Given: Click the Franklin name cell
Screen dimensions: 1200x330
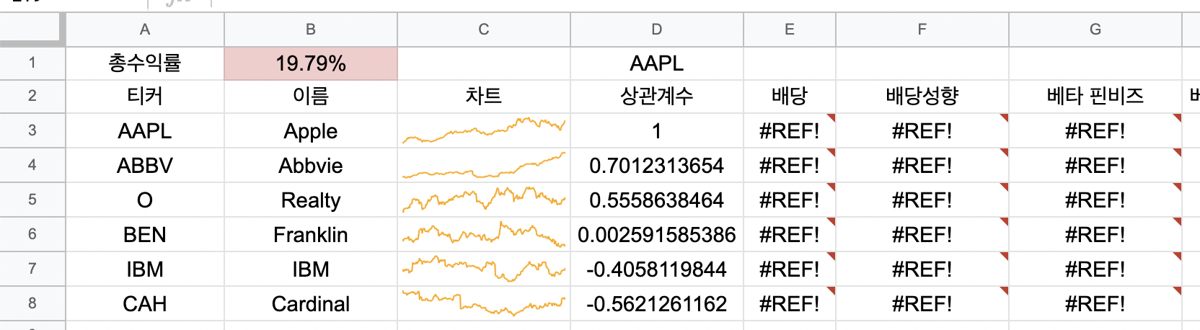Looking at the screenshot, I should click(311, 234).
